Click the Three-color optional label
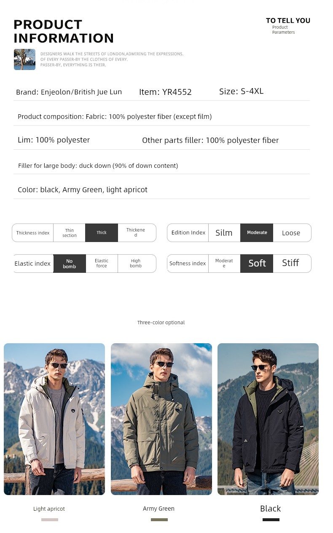Image resolution: width=333 pixels, height=533 pixels. pos(161,323)
